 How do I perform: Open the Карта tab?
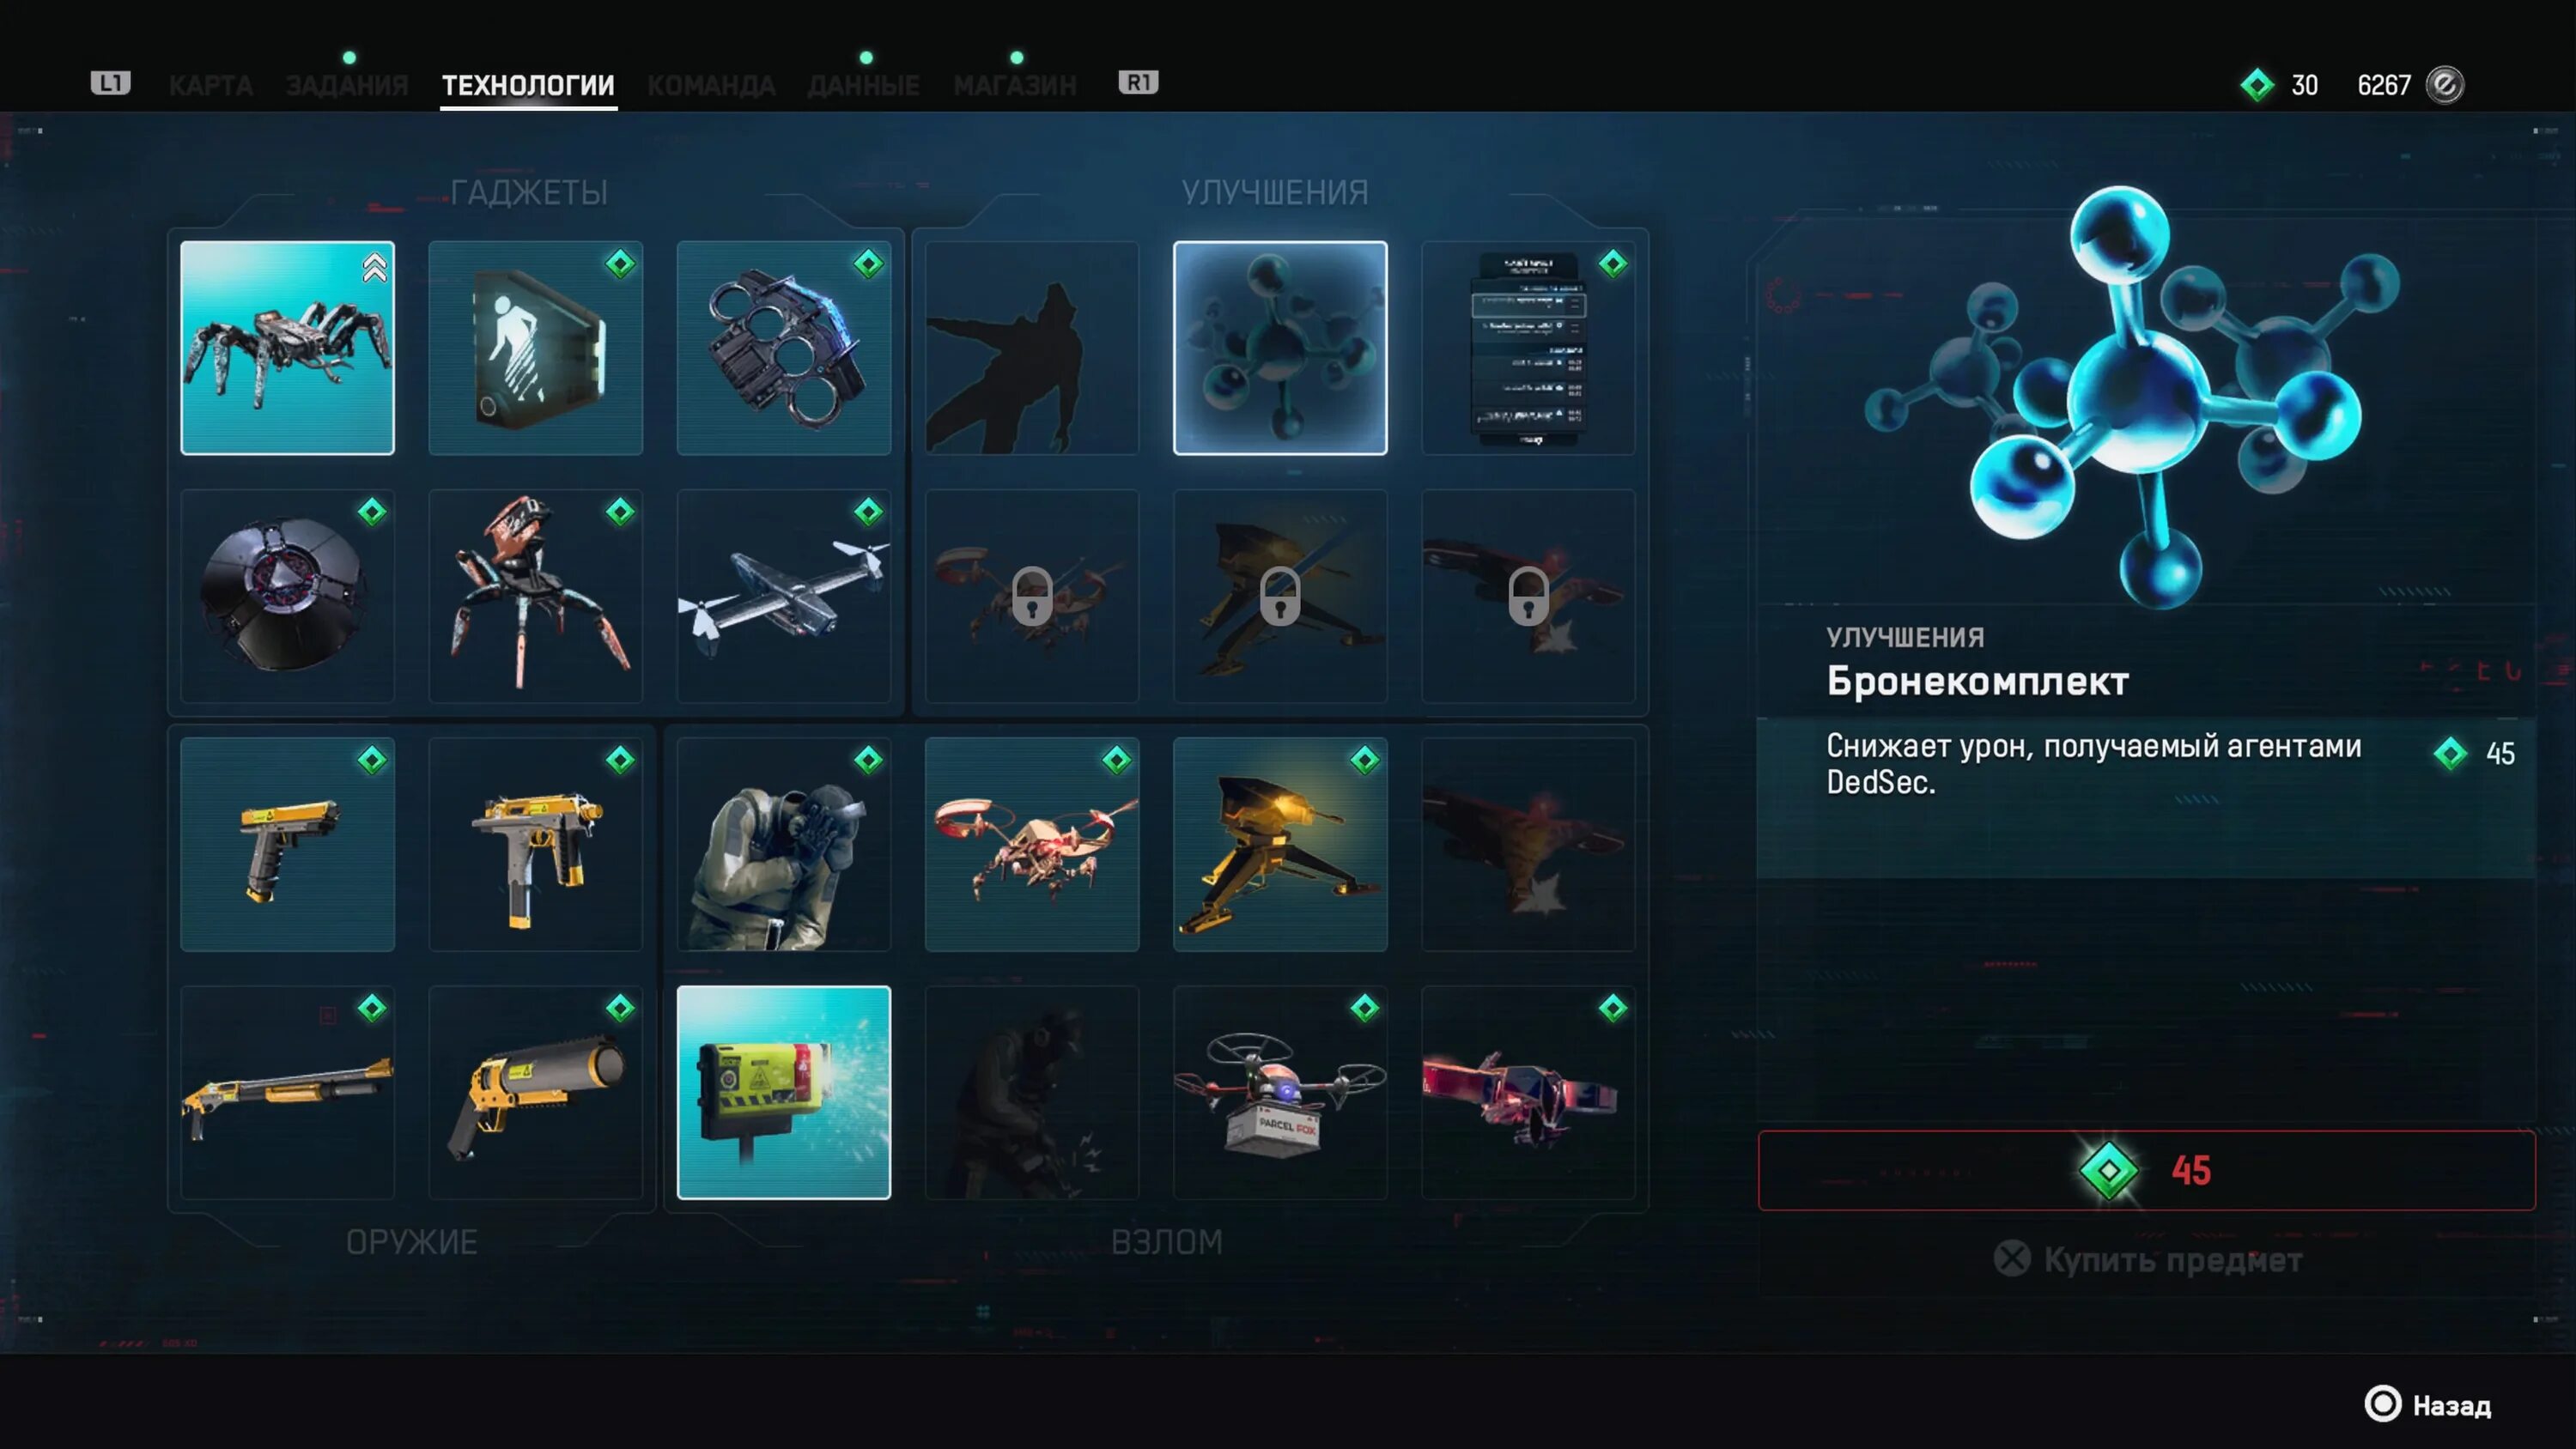coord(210,85)
